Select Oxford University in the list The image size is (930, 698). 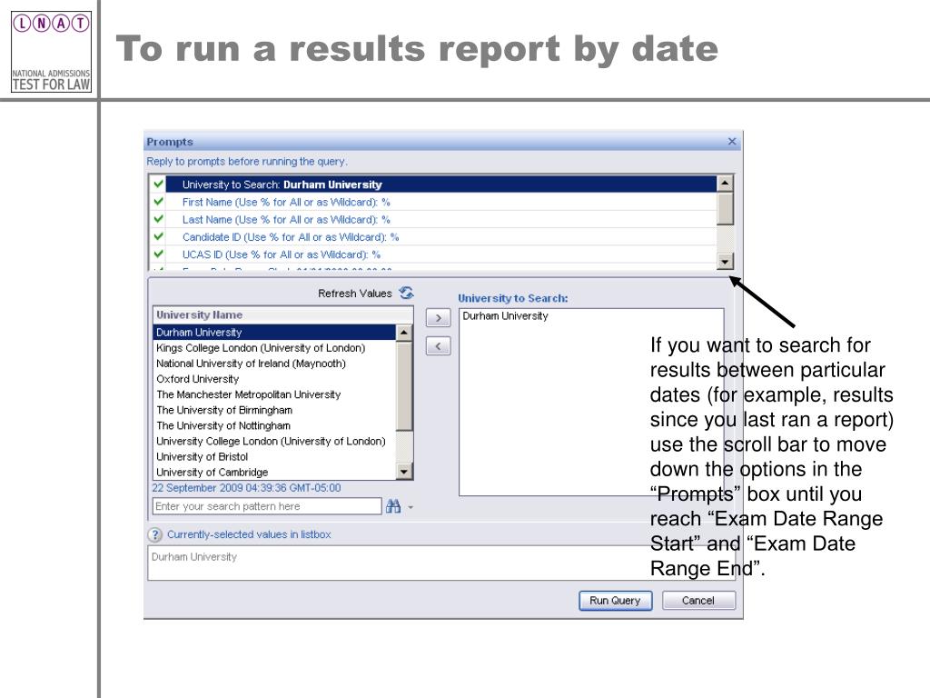point(274,379)
